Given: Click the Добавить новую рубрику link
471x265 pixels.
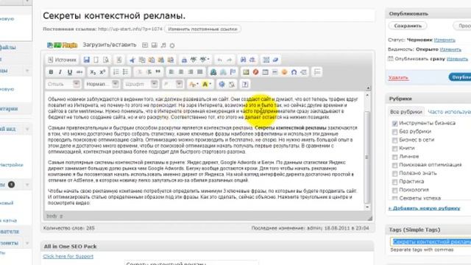Looking at the screenshot, I should pyautogui.click(x=424, y=208).
